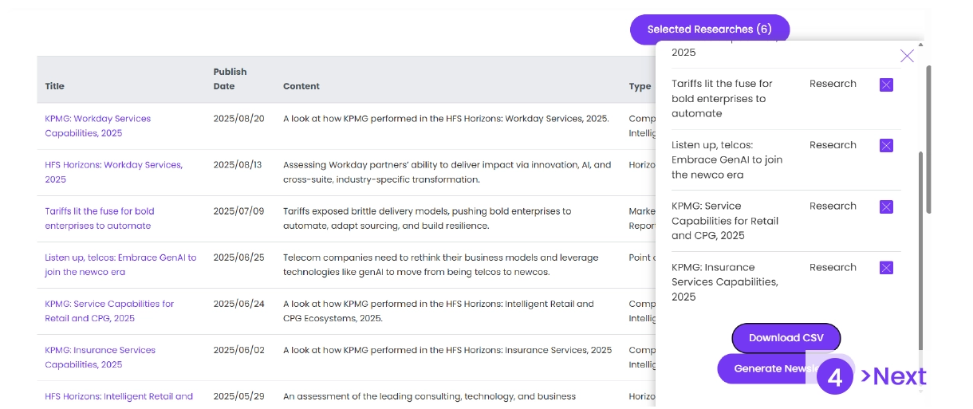
Task: Click 'Listen up, telcos' title in panel
Action: pyautogui.click(x=727, y=159)
